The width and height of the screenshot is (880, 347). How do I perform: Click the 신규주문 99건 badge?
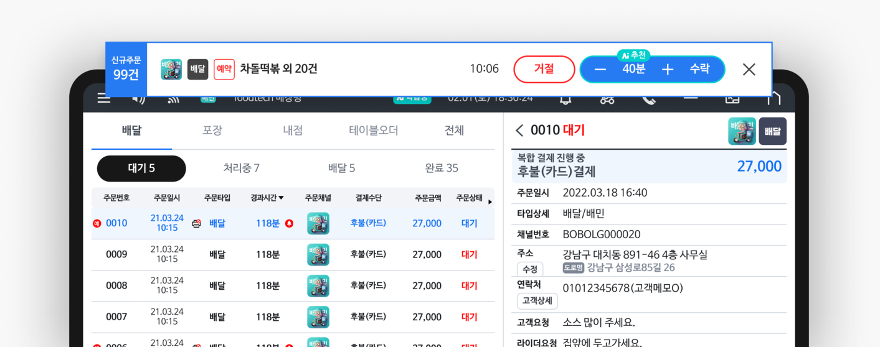pos(126,69)
